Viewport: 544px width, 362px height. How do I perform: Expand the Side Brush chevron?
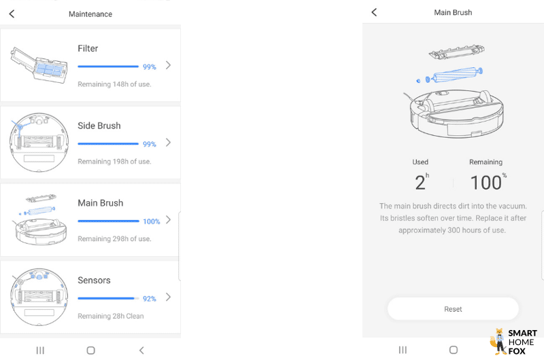pos(168,143)
